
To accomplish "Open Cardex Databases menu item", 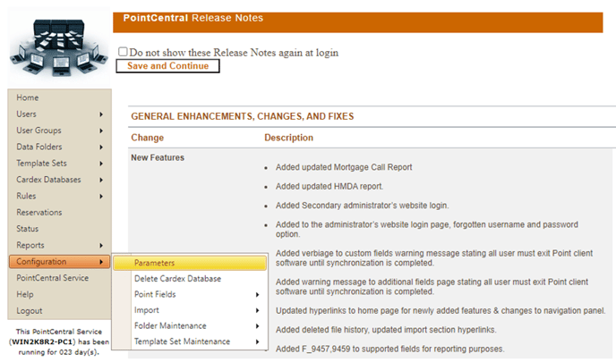I will coord(48,180).
